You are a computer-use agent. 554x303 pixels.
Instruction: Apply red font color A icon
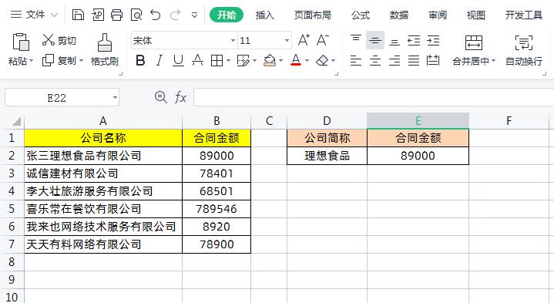pos(296,60)
